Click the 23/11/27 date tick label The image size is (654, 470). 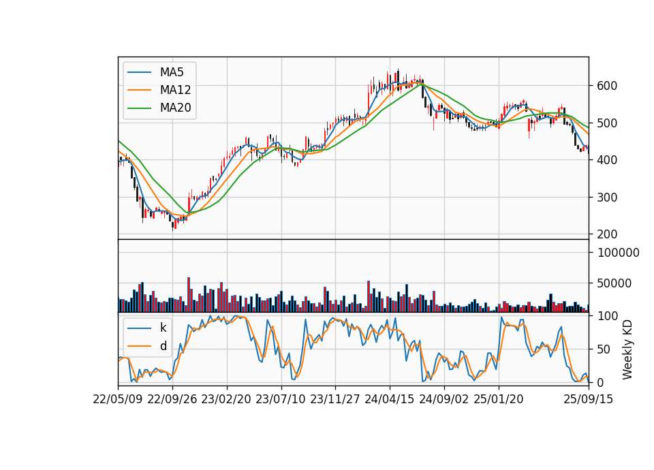(x=335, y=399)
